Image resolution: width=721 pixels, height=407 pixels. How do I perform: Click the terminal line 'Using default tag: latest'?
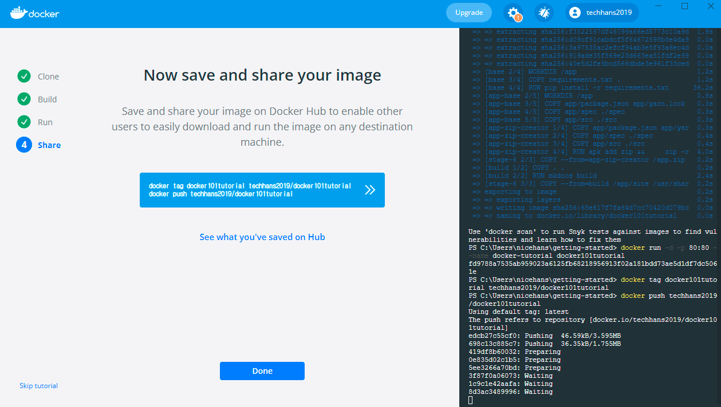(518, 312)
